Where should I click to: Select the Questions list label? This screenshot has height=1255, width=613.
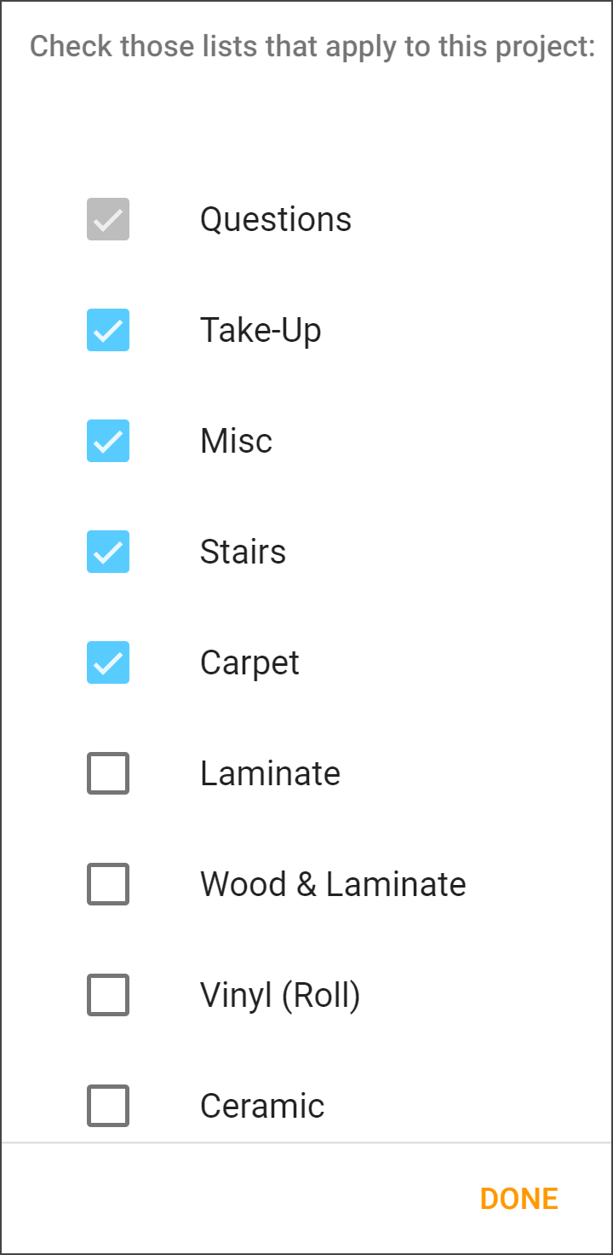pos(275,219)
